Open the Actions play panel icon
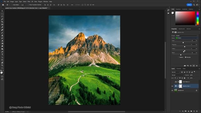This screenshot has width=201, height=113. [168, 13]
